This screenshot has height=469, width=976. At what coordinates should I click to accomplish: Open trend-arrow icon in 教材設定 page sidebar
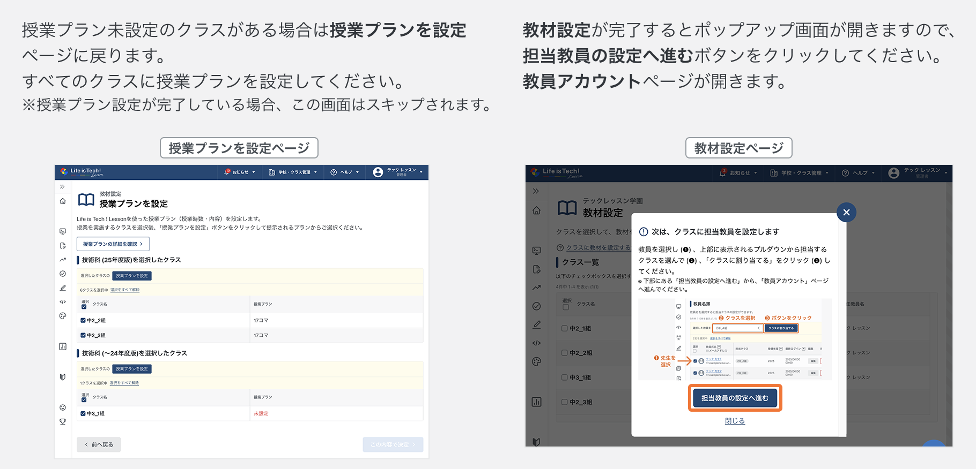[x=536, y=288]
